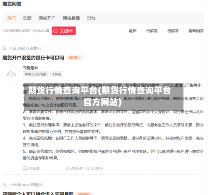The image size is (208, 195).
Task: Click the 解答3328问题 badge
Action: click(35, 74)
